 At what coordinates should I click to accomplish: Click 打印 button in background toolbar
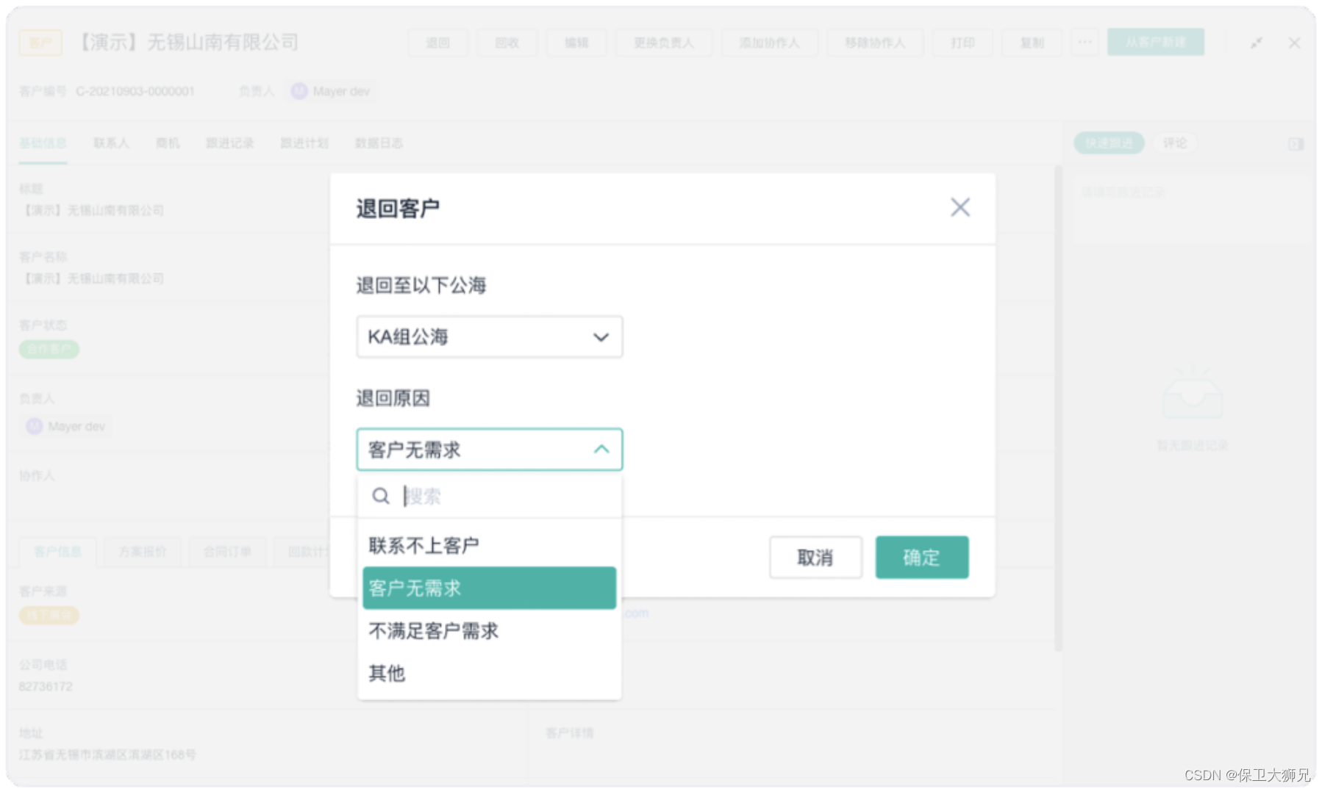pos(962,43)
